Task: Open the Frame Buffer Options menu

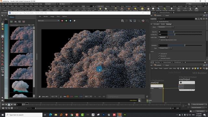Action: pos(65,17)
